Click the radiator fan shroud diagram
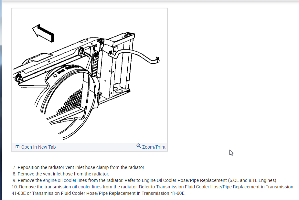The image size is (299, 200). click(x=90, y=76)
